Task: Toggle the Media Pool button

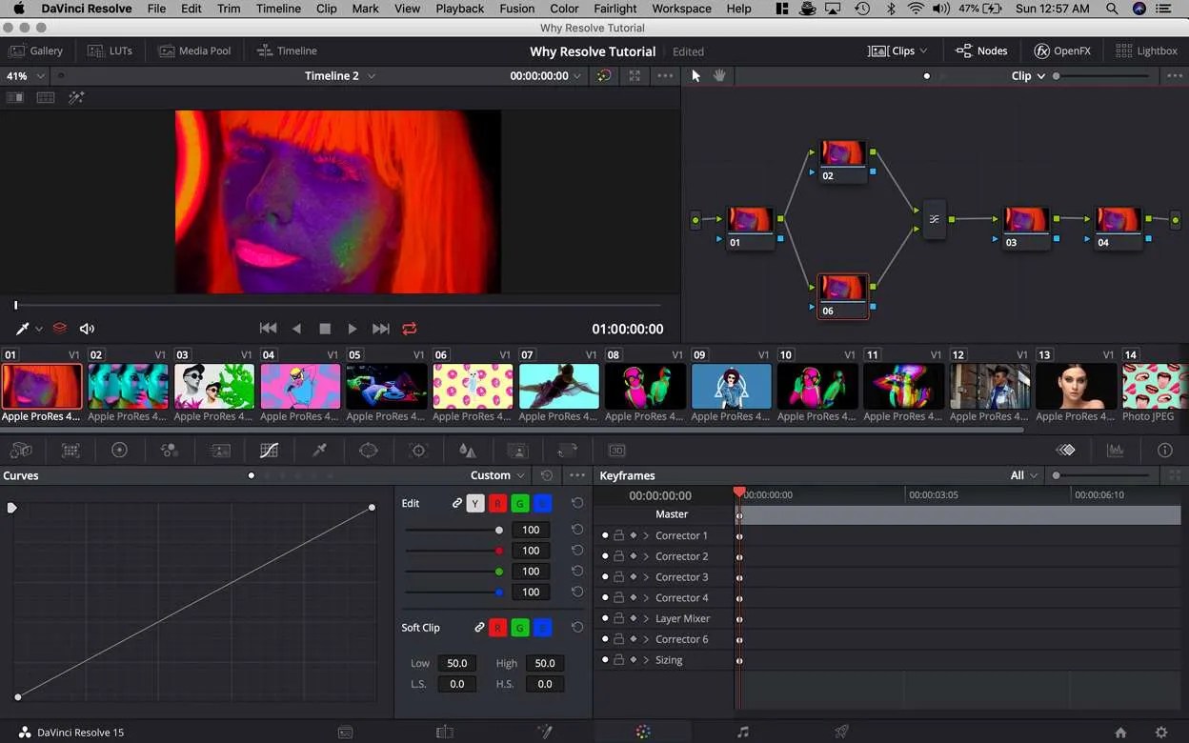Action: tap(194, 51)
